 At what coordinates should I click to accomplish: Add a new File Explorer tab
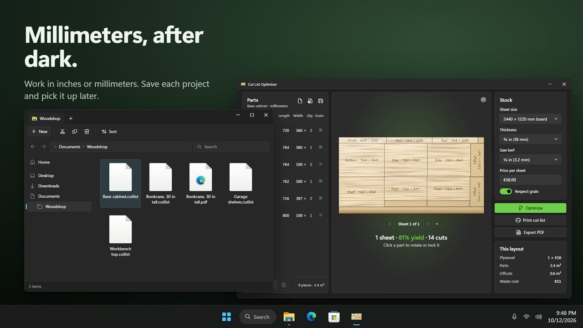pyautogui.click(x=71, y=118)
